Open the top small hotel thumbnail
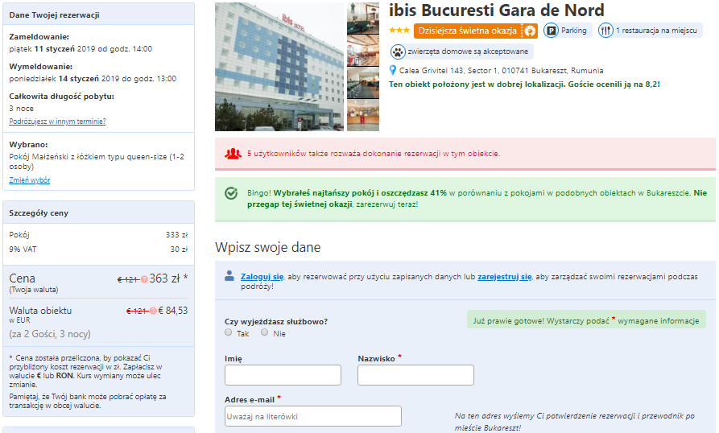Viewport: 719px width, 433px height. (363, 18)
